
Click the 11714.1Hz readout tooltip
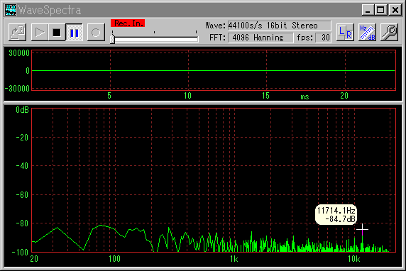point(336,214)
